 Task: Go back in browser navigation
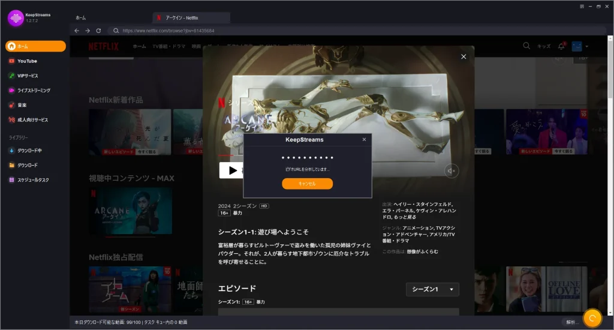pos(77,31)
